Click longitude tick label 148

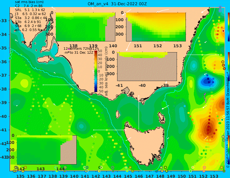160,176
